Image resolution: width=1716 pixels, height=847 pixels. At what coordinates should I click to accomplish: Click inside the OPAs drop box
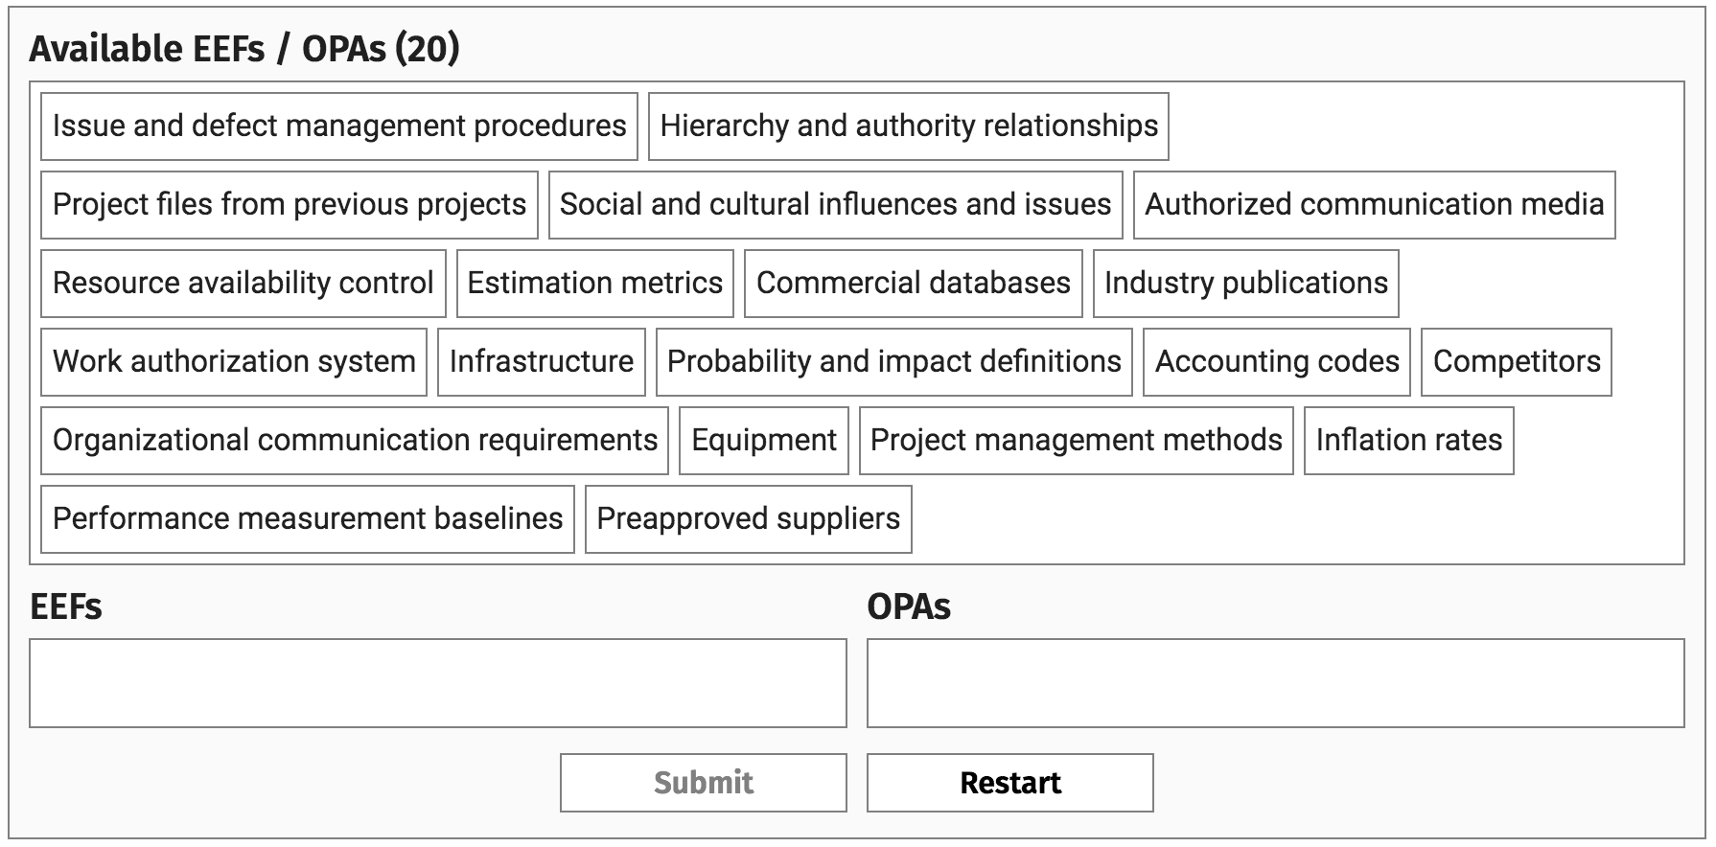pyautogui.click(x=1275, y=683)
